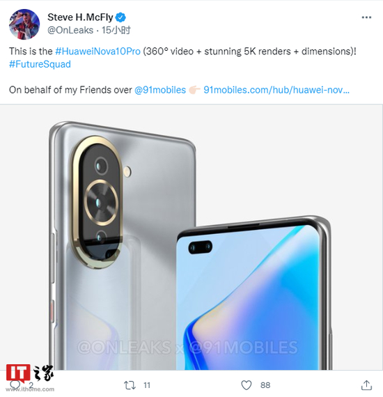The image size is (383, 397).
Task: Click the retweet icon
Action: pyautogui.click(x=130, y=385)
